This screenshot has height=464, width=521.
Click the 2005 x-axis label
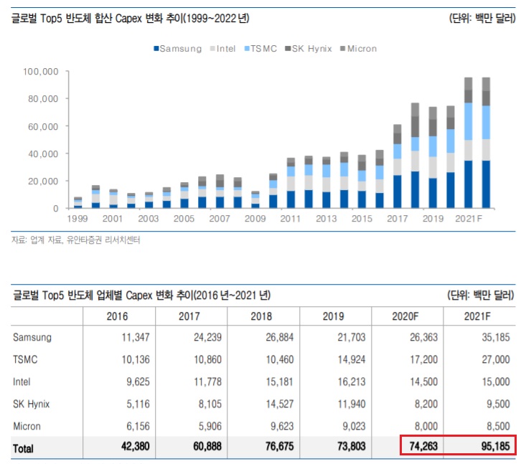tap(184, 219)
